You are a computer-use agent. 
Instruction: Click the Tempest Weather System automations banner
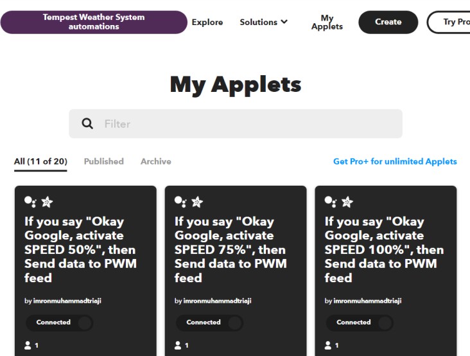94,22
